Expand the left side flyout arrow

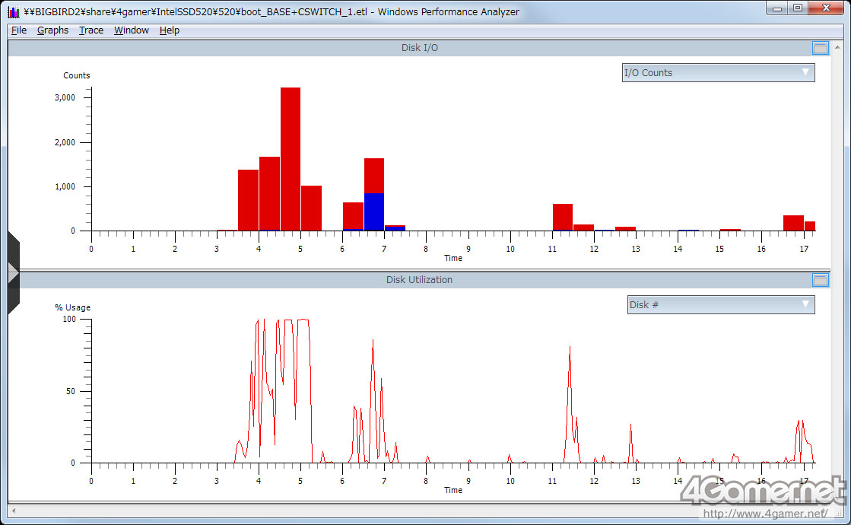pos(12,272)
